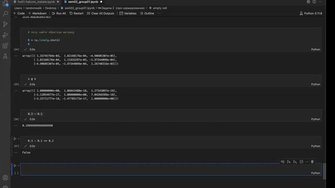Viewport: 335px width, 188px height.
Task: Click randomwalk breadcrumb item
Action: coord(33,8)
